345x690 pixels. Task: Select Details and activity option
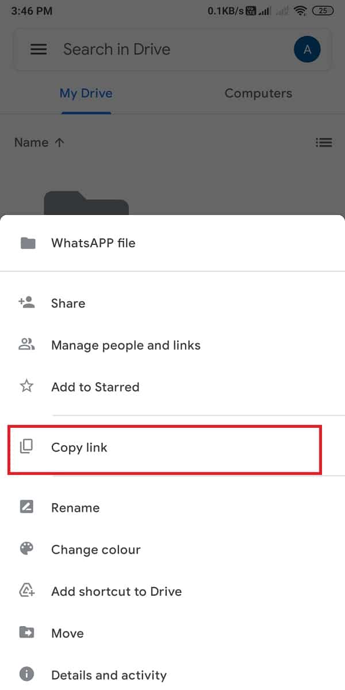point(109,675)
